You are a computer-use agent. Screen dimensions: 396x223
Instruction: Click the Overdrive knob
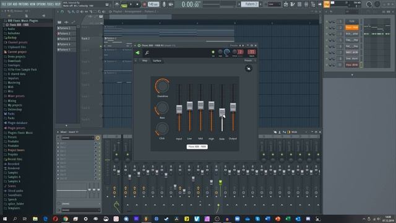tap(162, 86)
